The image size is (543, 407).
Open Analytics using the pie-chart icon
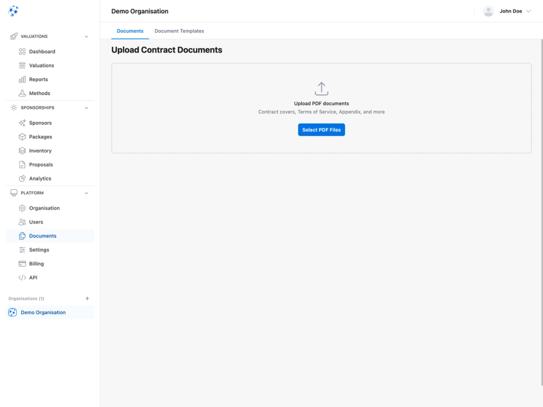[x=22, y=178]
